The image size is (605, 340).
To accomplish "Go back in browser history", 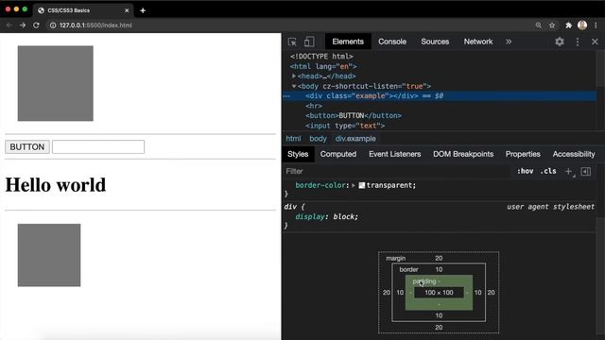I will 9,25.
